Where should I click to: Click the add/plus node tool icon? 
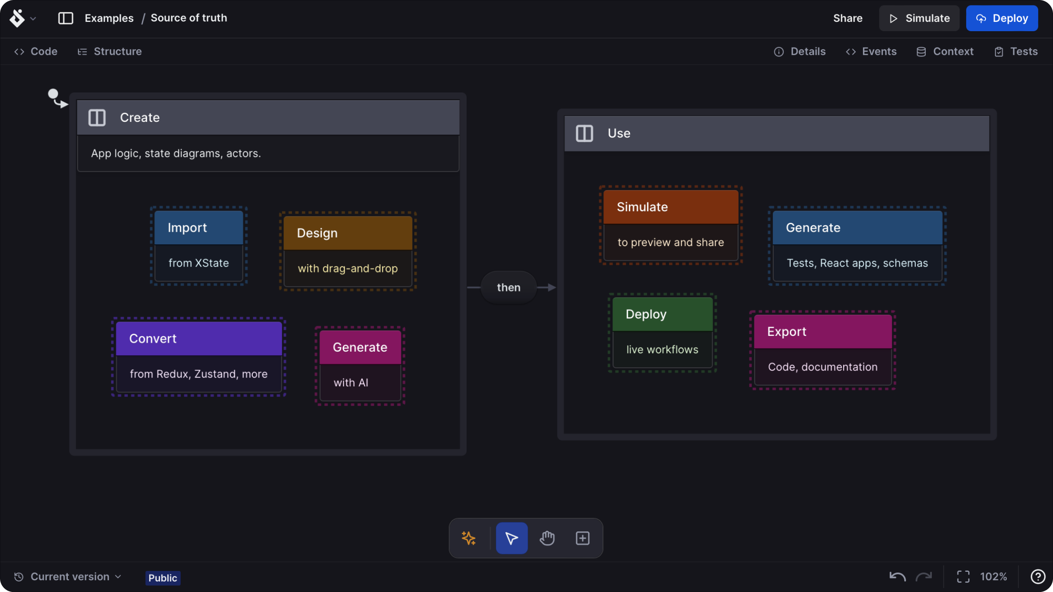coord(583,538)
